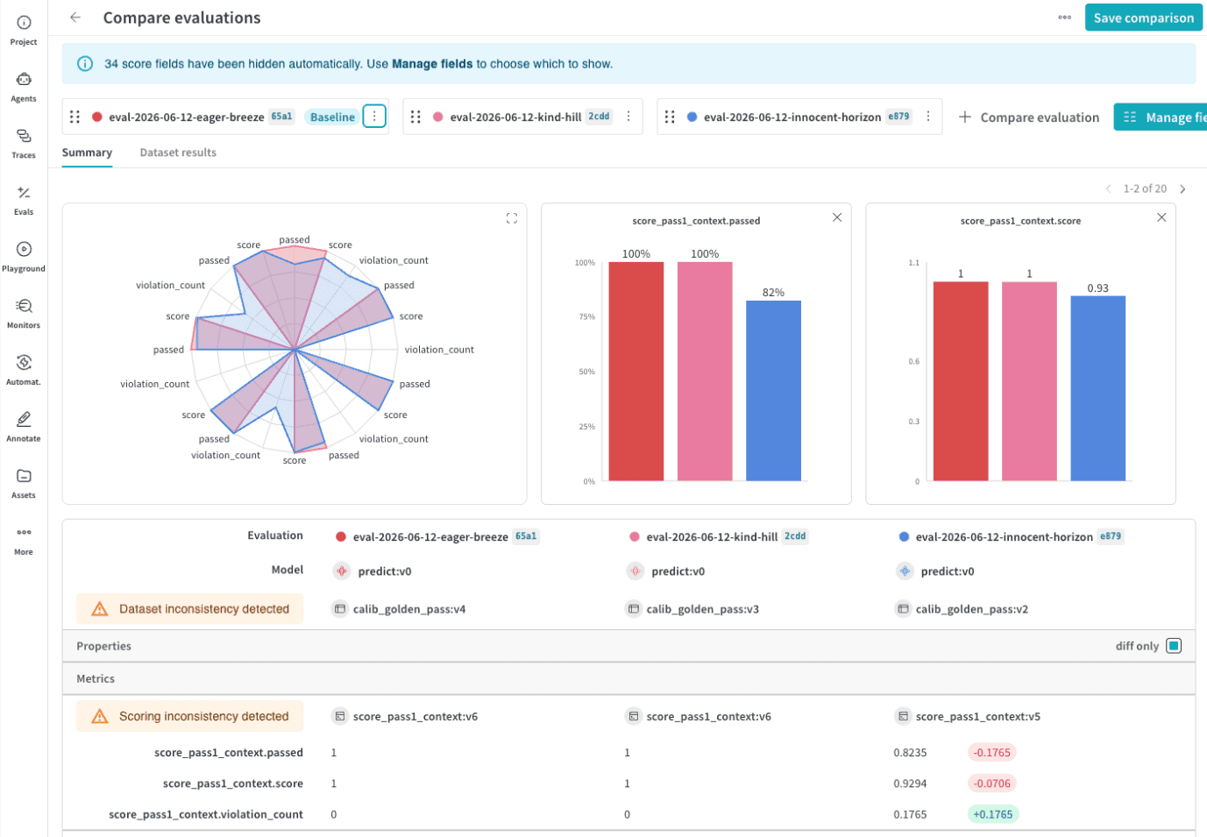Click the scorer icon beside score_pass1_context:v5

tap(903, 716)
